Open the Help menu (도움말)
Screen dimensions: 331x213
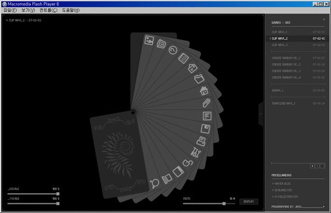coord(71,10)
